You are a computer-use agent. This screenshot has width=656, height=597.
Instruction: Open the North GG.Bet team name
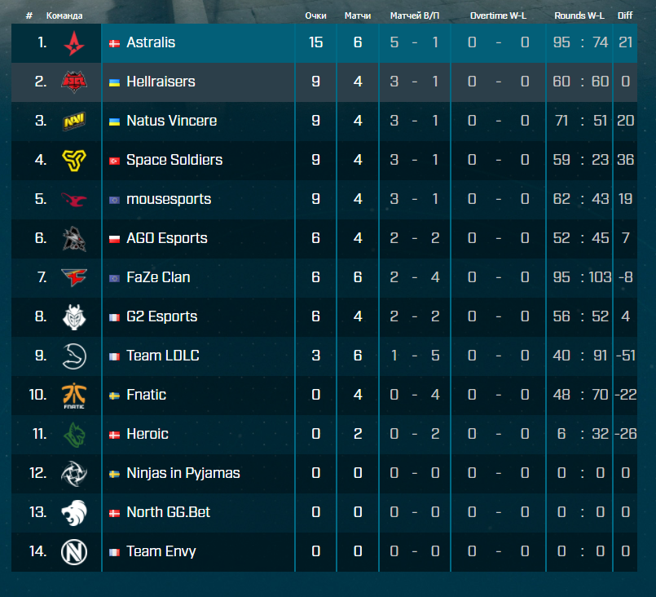pyautogui.click(x=168, y=512)
